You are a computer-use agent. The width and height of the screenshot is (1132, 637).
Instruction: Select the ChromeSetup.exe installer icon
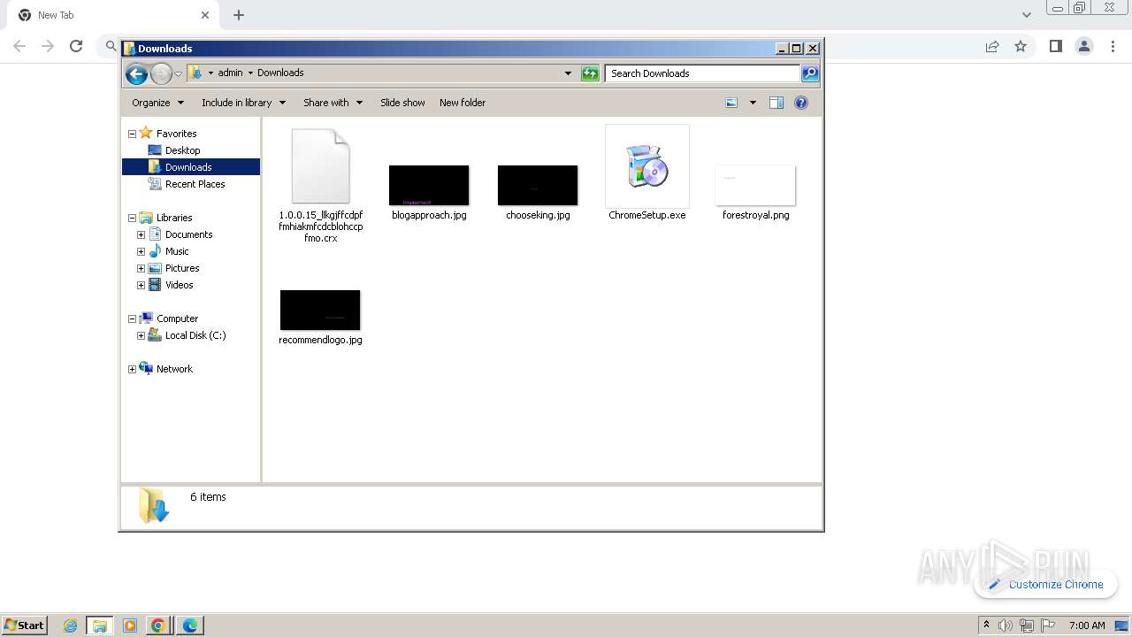pos(647,166)
